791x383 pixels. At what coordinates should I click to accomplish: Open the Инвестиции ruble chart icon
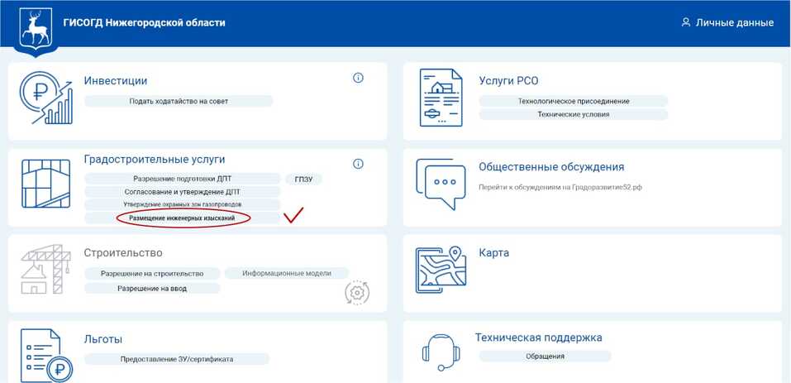pos(46,98)
